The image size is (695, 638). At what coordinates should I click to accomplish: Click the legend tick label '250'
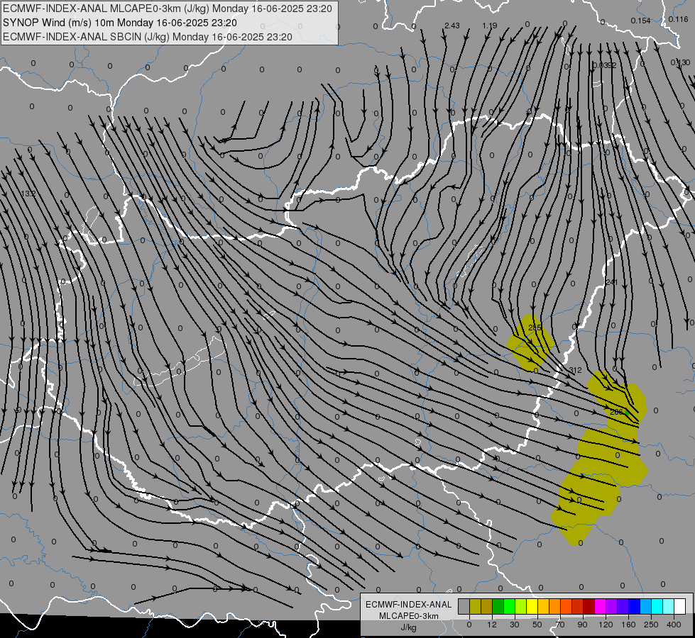651,625
